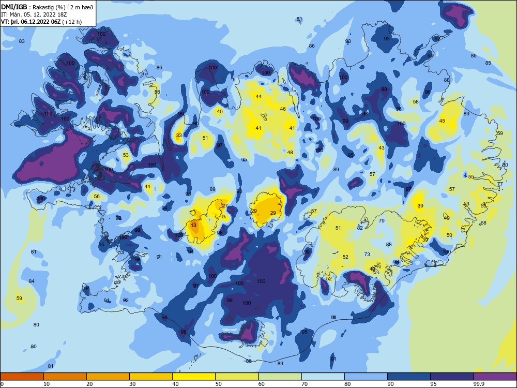Select the map value 79
This screenshot has width=517, height=388.
coord(382,221)
